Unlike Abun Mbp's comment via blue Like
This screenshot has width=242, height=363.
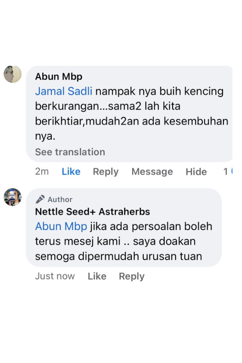click(x=71, y=171)
